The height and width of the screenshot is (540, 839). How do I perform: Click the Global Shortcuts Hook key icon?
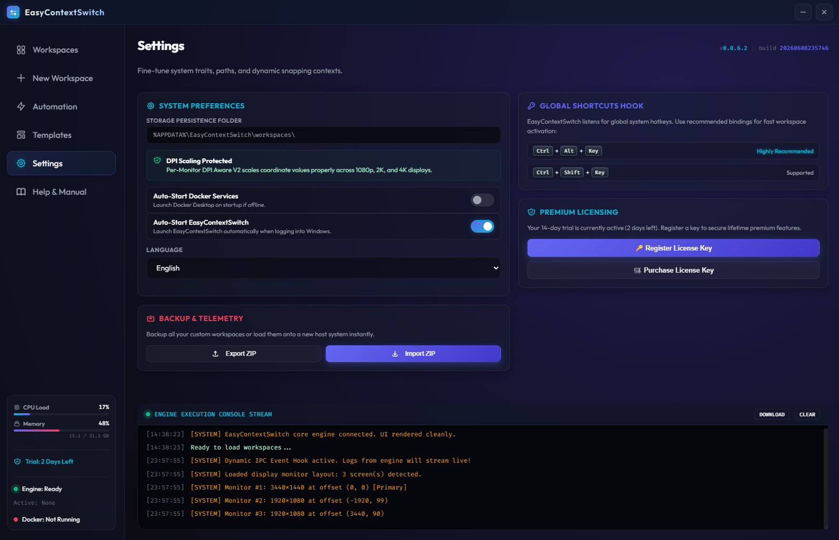click(531, 106)
